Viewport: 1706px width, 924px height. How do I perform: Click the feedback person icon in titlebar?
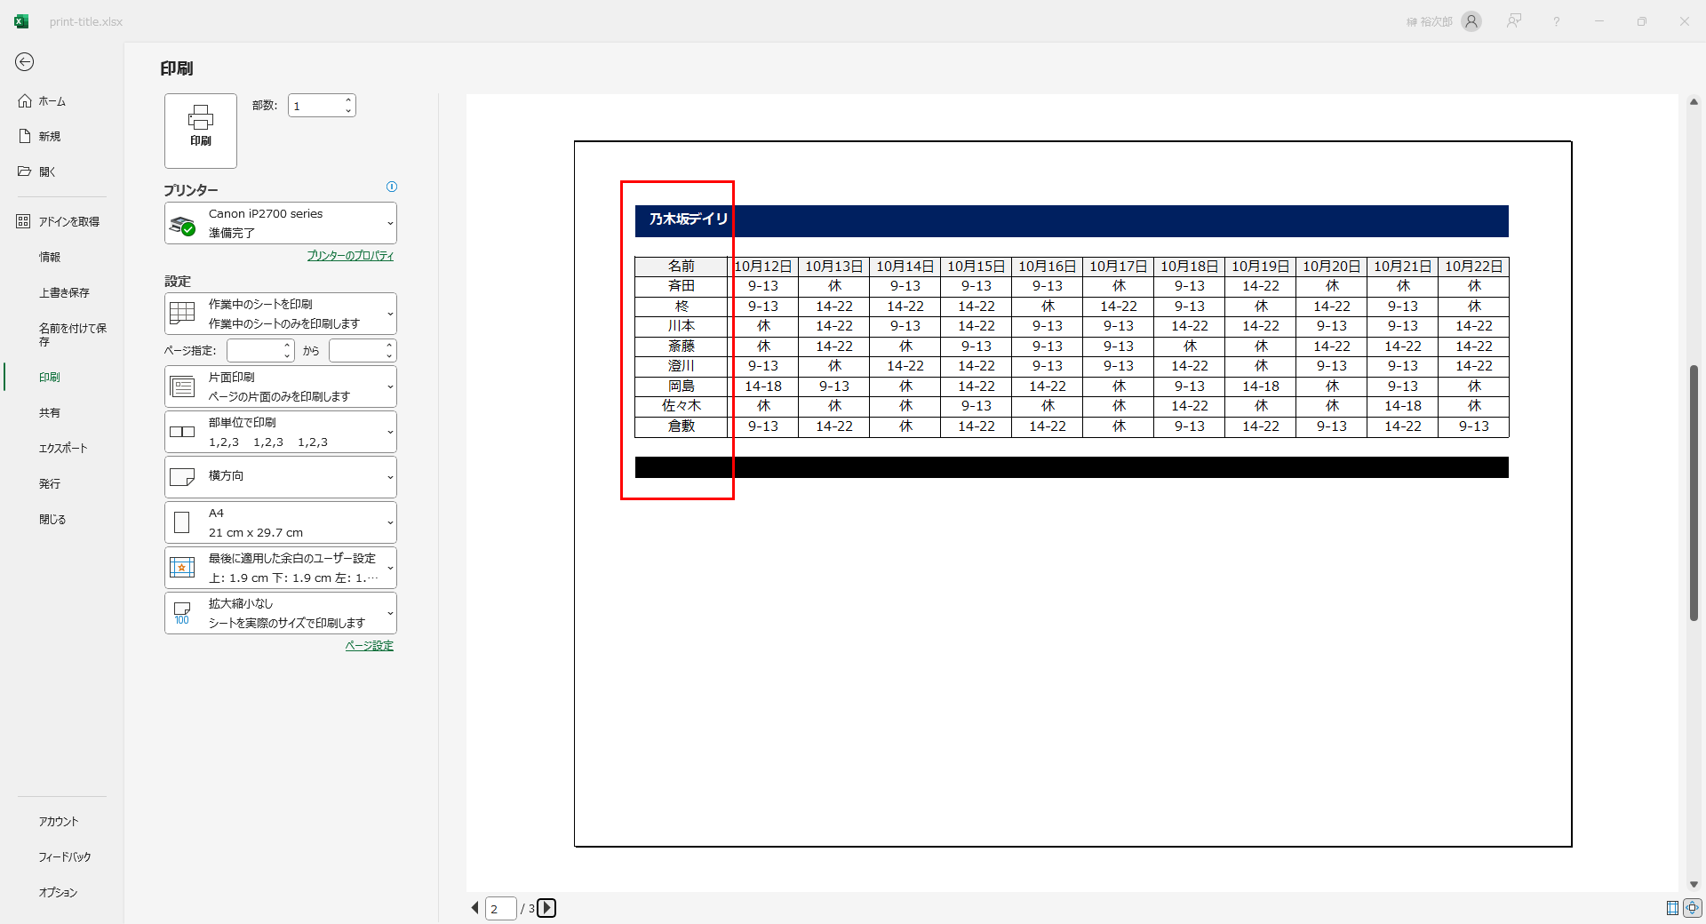tap(1514, 20)
